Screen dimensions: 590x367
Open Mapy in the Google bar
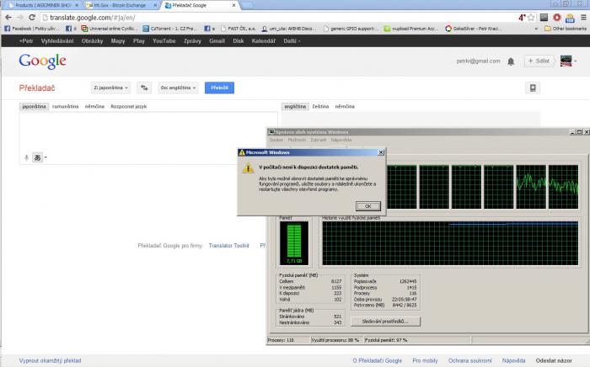pyautogui.click(x=118, y=41)
